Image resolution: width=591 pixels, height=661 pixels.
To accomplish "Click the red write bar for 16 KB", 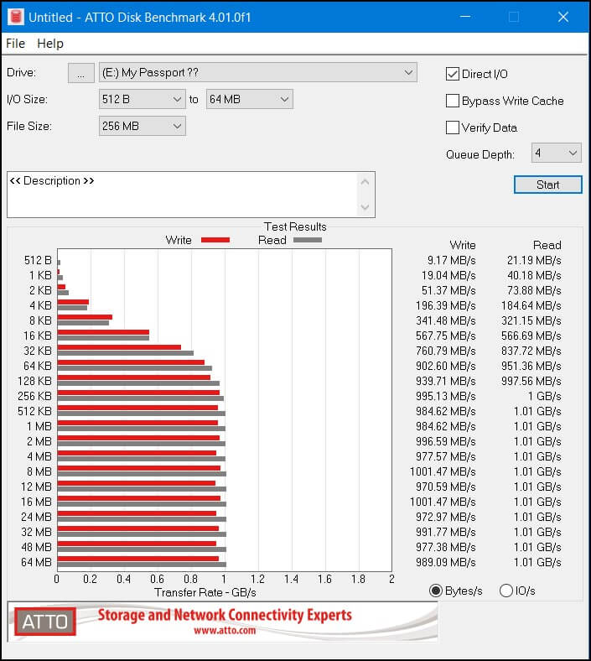I will tap(103, 332).
